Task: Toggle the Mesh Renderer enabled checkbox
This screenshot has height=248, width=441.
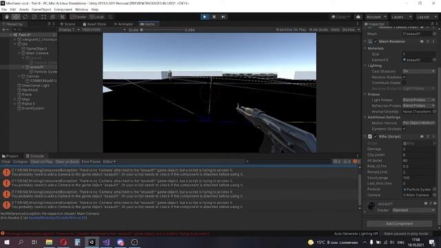Action: (x=376, y=41)
